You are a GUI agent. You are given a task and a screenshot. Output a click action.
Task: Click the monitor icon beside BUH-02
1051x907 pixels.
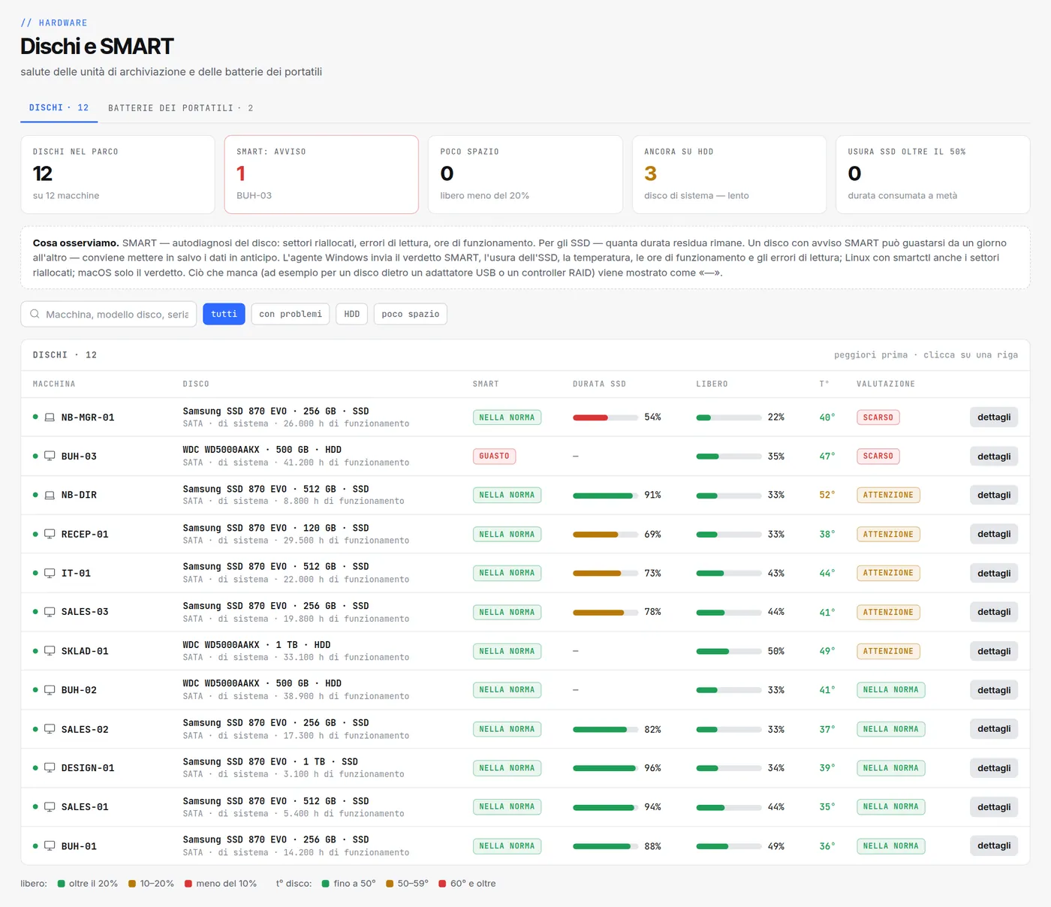point(50,690)
